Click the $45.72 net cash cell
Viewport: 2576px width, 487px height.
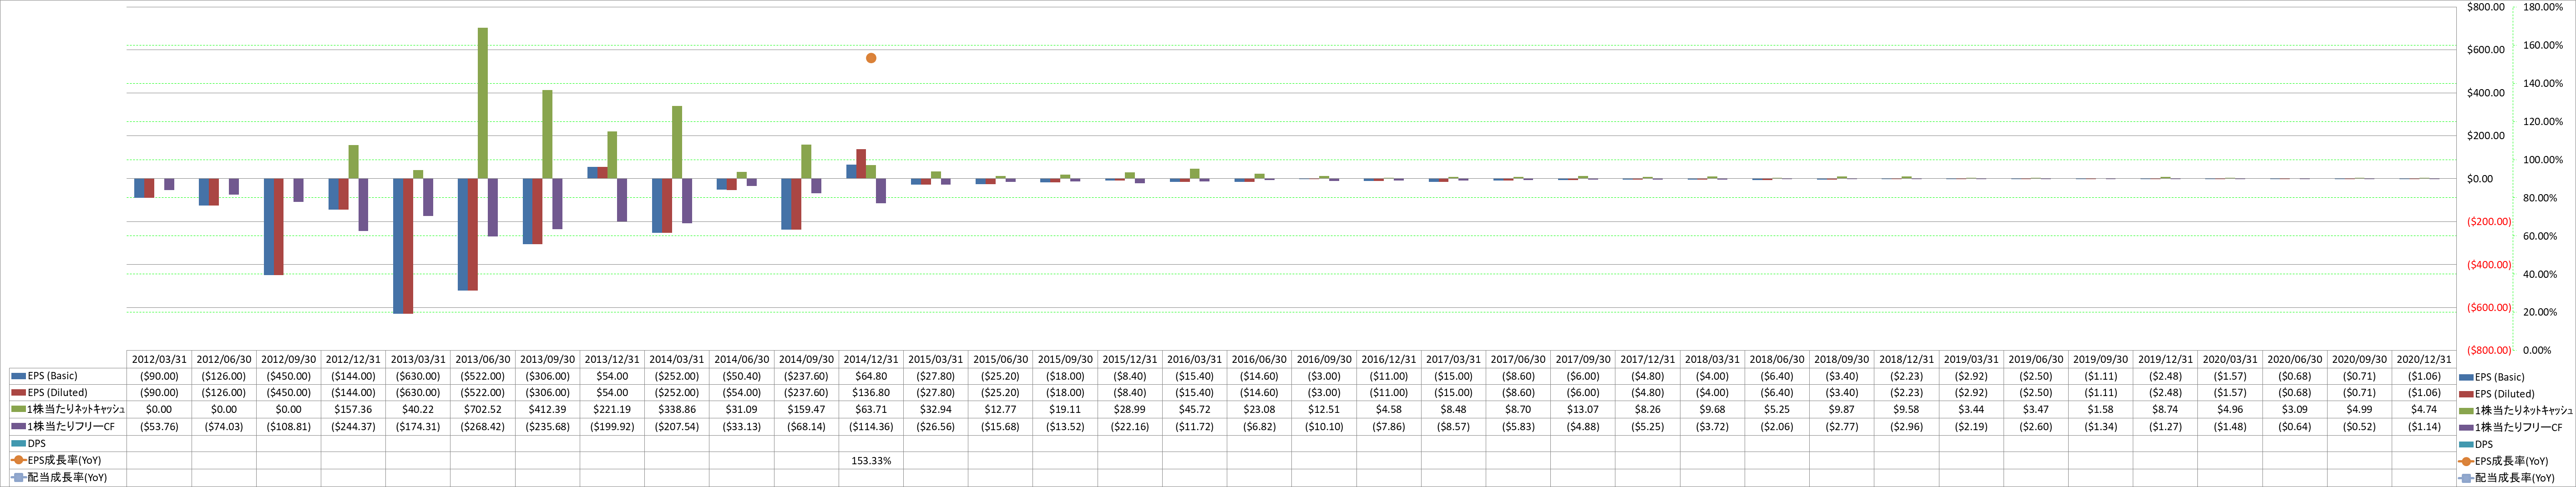pos(1195,410)
